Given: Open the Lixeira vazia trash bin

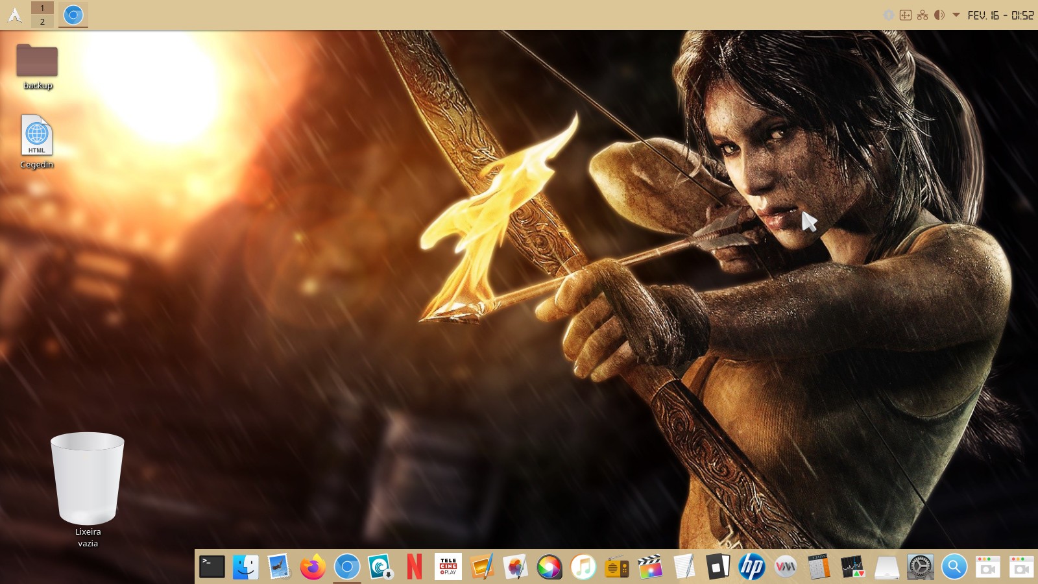Looking at the screenshot, I should click(x=88, y=490).
